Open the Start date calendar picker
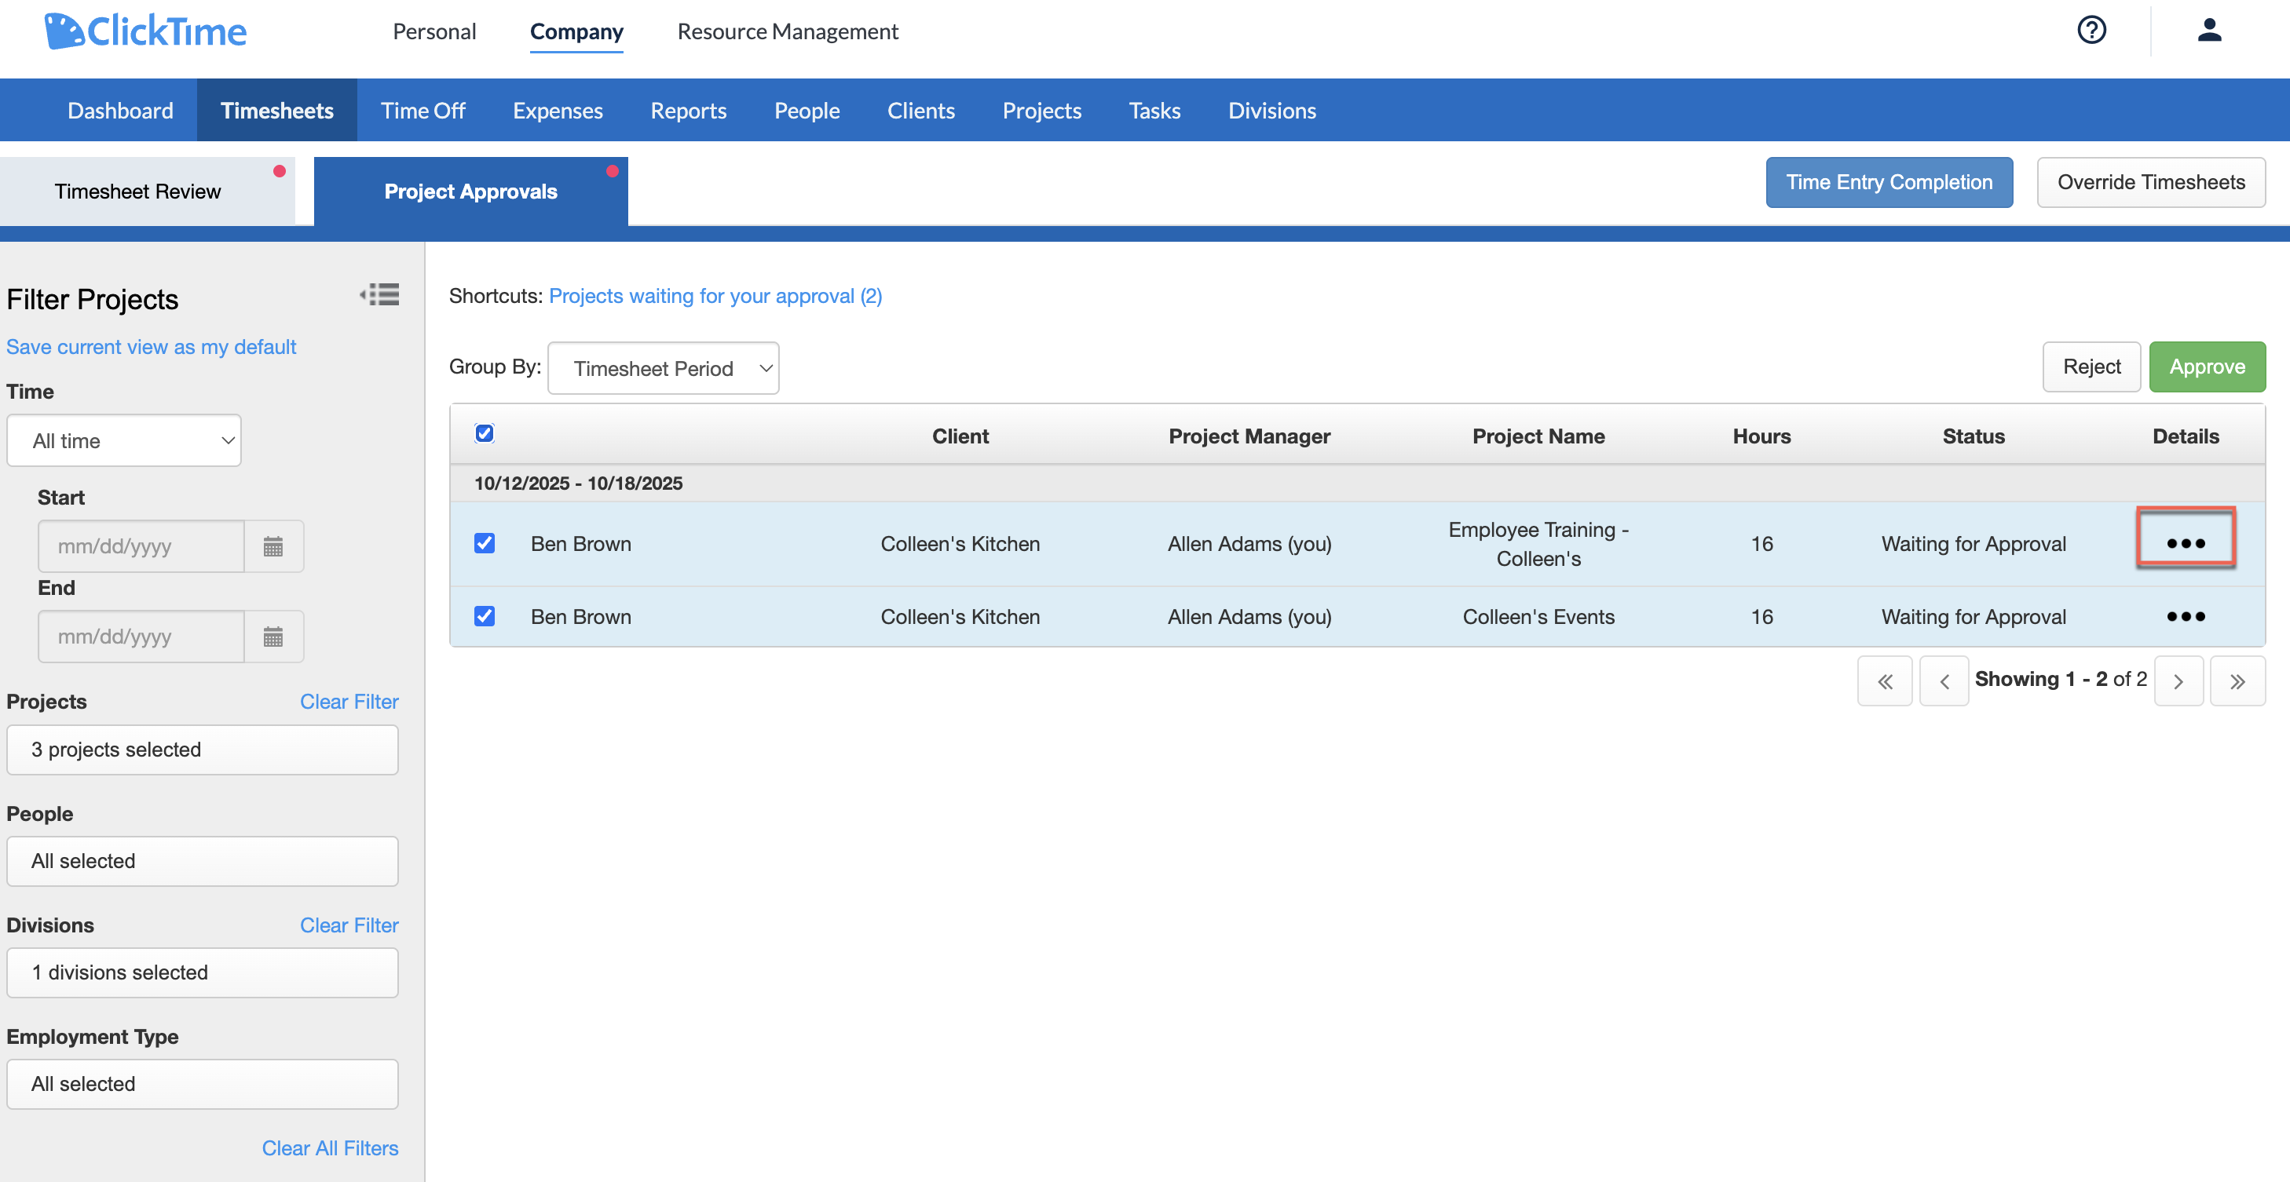Screen dimensions: 2290x1182 (x=273, y=545)
